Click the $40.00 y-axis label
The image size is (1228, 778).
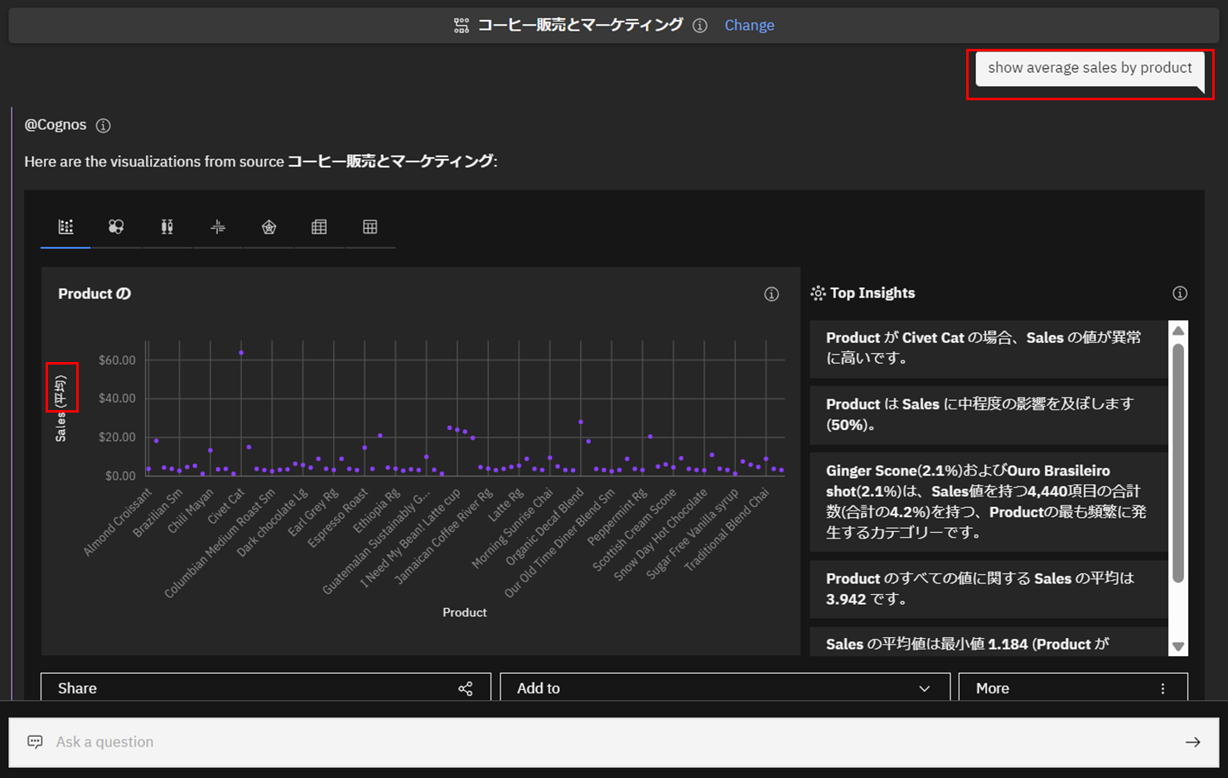click(x=117, y=399)
